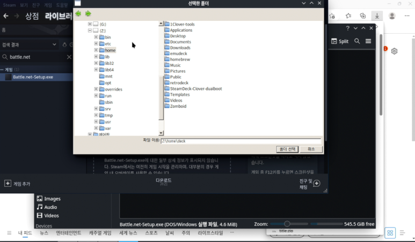Viewport: 415px width, 242px height.
Task: Open the 1Clover-tools folder
Action: pos(179,24)
